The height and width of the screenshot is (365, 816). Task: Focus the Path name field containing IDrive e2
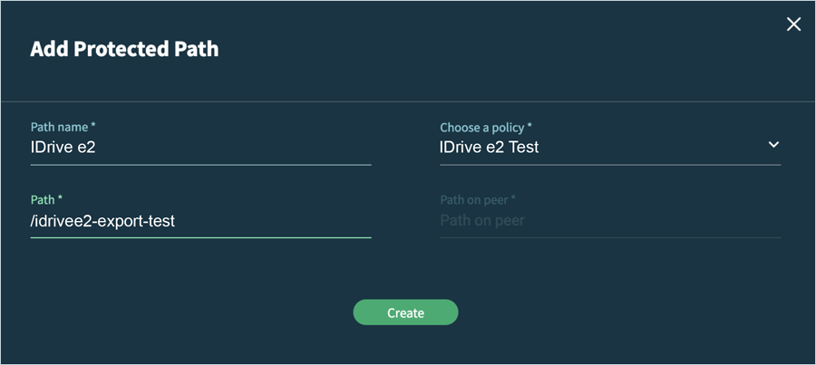click(199, 147)
